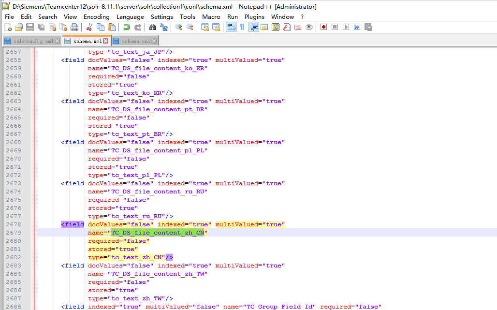497x310 pixels.
Task: Toggle the indent guide toolbar icon
Action: [253, 27]
